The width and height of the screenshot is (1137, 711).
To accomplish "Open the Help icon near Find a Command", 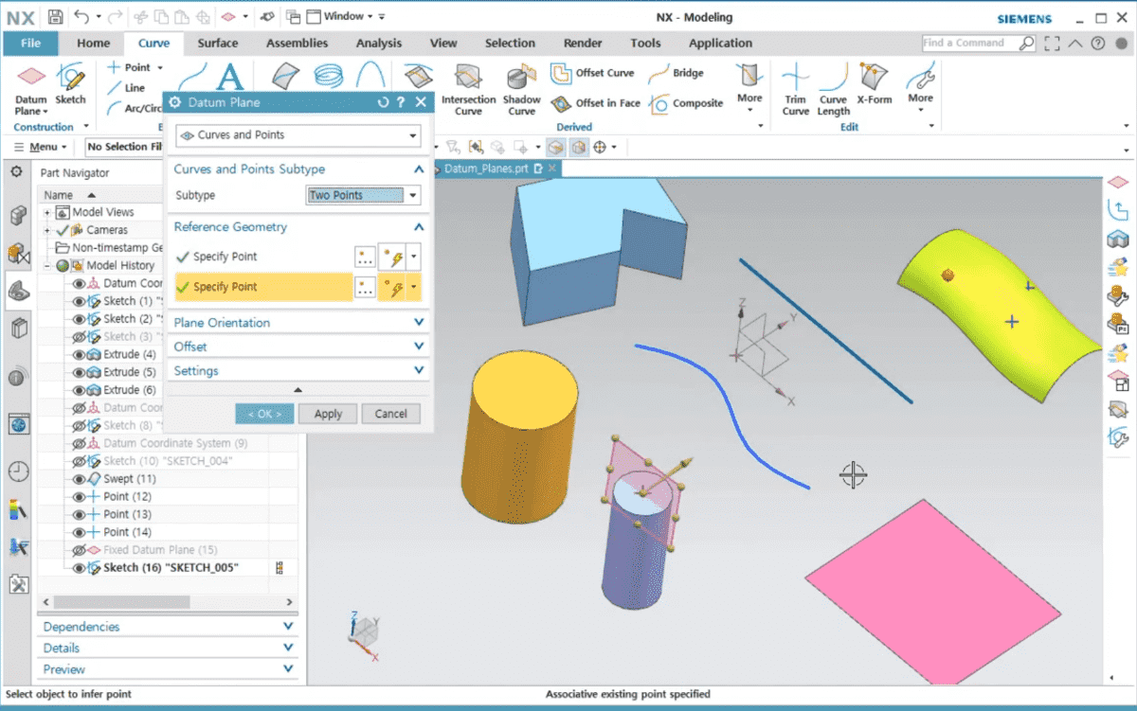I will (1097, 44).
